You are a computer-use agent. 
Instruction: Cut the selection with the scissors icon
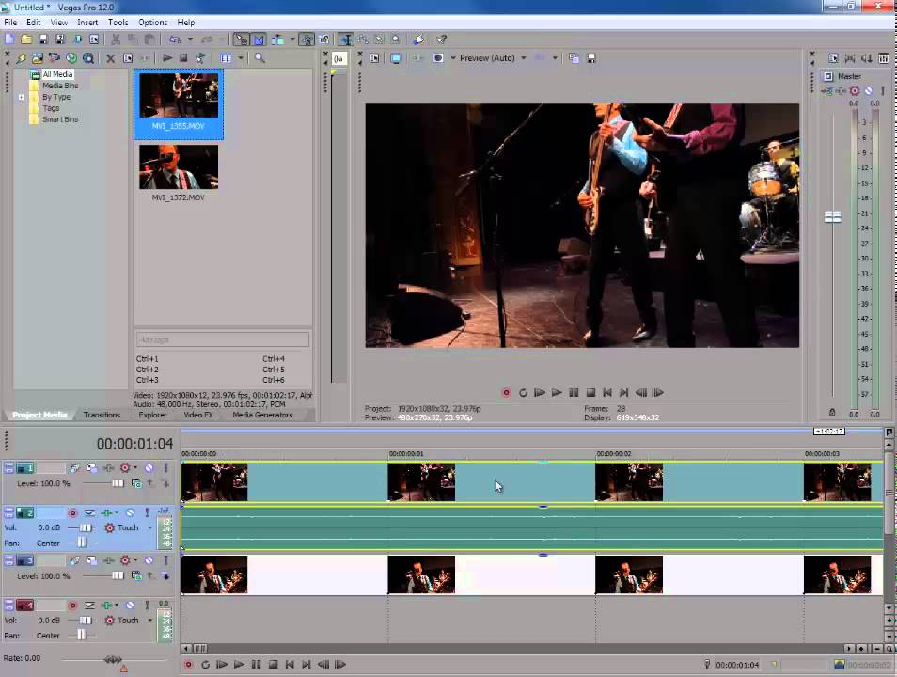pyautogui.click(x=115, y=39)
